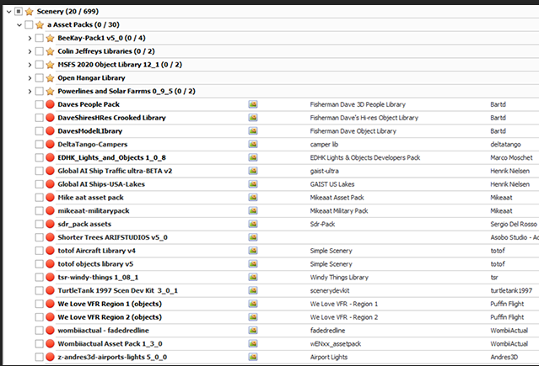Click the star icon beside Scenery root
Viewport: 539px width, 366px height.
pyautogui.click(x=30, y=12)
